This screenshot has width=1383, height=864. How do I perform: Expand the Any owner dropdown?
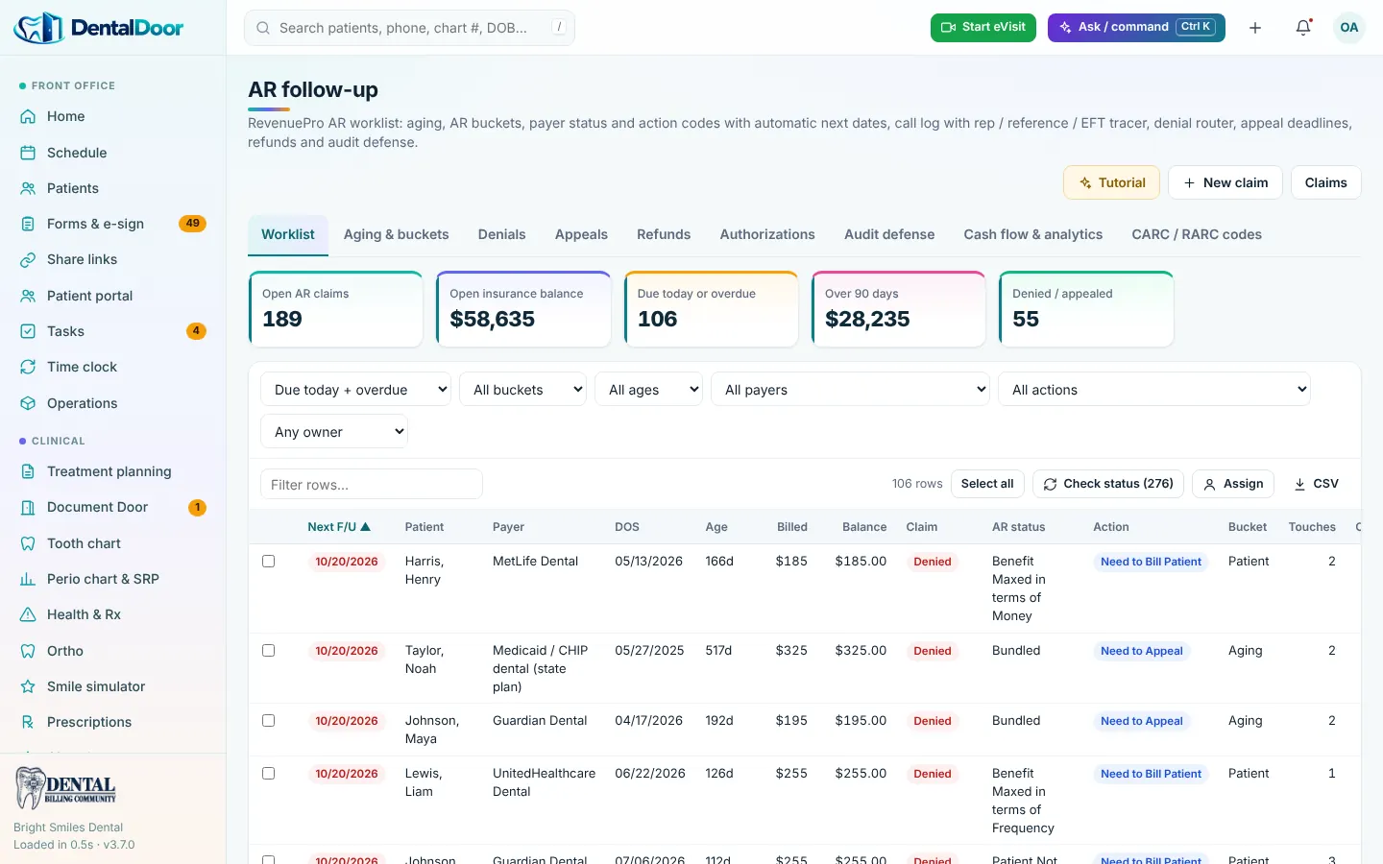(x=334, y=432)
